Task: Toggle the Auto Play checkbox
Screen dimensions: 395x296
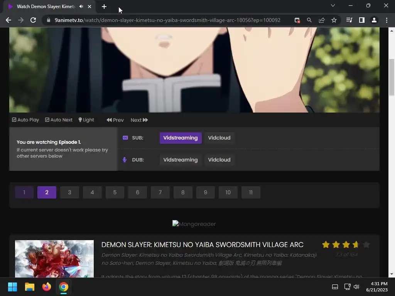Action: [x=25, y=120]
